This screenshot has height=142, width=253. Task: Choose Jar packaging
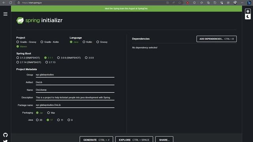(40, 113)
